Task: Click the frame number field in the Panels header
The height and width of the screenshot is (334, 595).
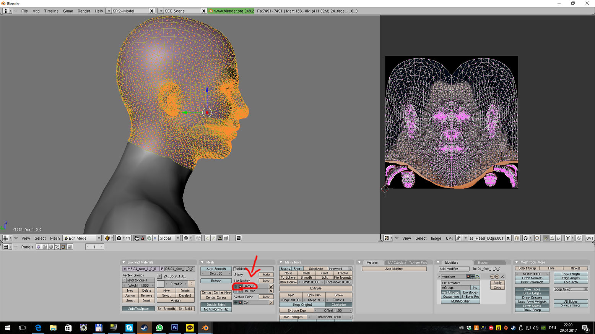Action: pos(94,247)
